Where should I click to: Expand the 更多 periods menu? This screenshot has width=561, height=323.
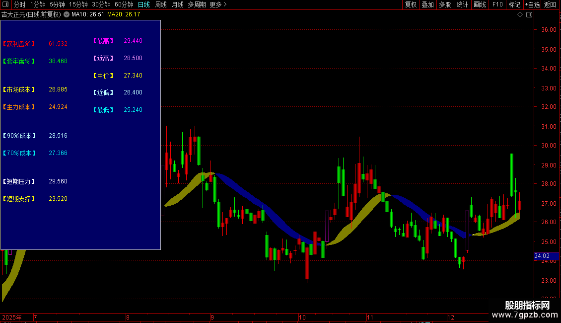[x=218, y=4]
